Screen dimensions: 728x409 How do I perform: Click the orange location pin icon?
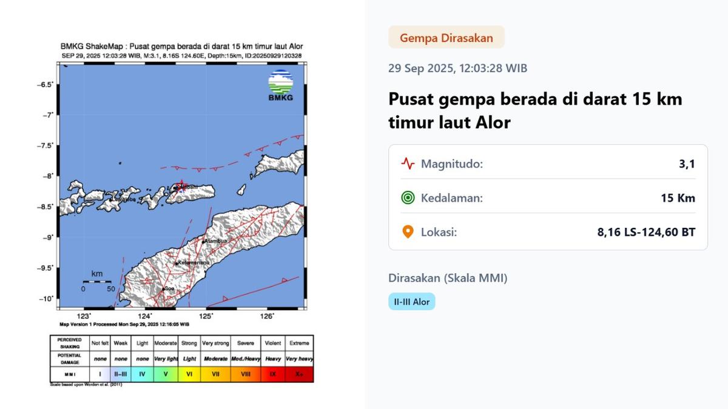coord(408,232)
